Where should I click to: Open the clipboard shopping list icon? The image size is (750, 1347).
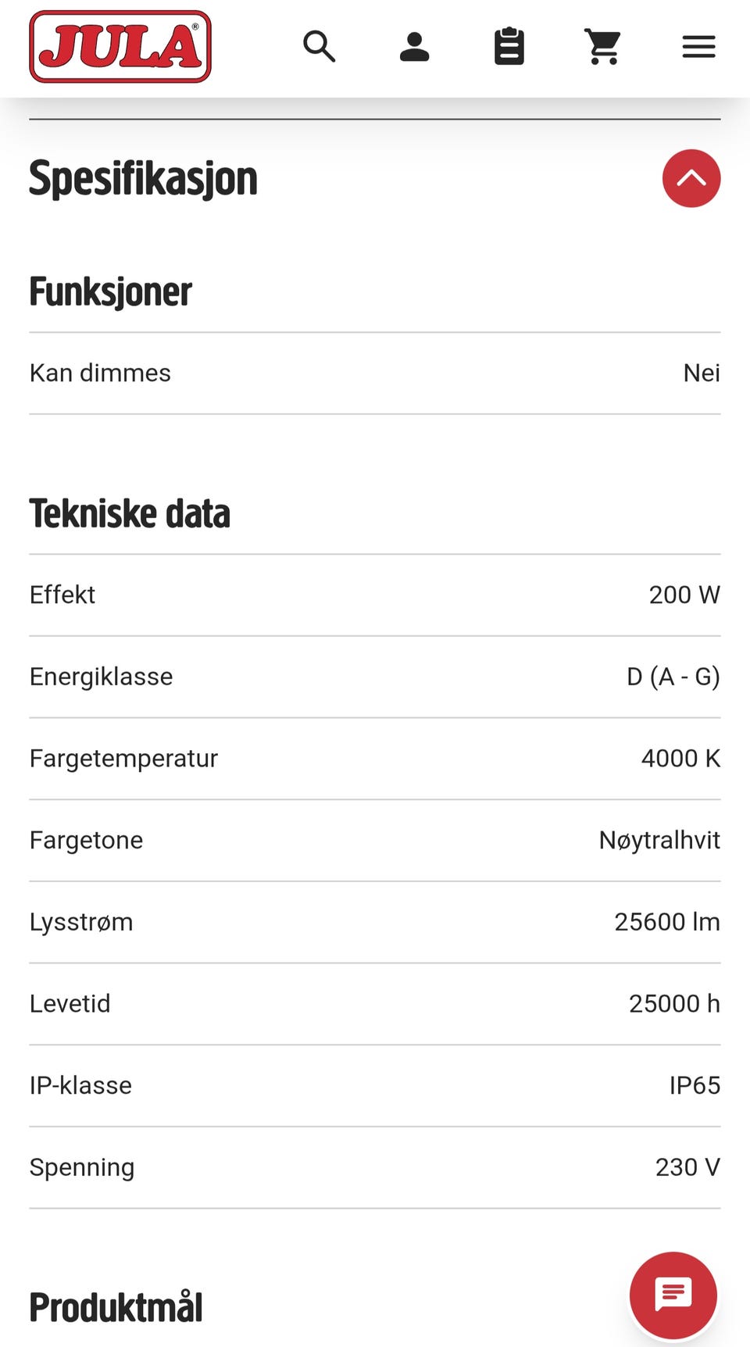(509, 46)
